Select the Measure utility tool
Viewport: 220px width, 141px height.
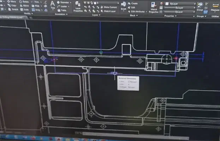coord(215,7)
